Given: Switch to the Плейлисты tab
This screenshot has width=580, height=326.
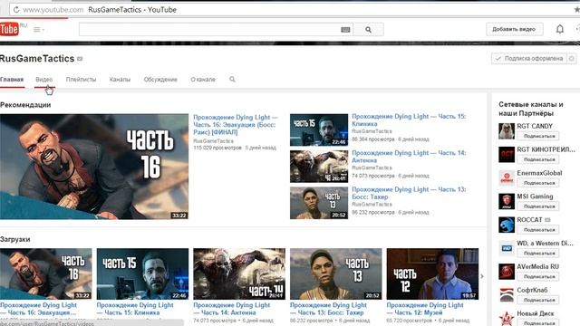Looking at the screenshot, I should point(81,80).
